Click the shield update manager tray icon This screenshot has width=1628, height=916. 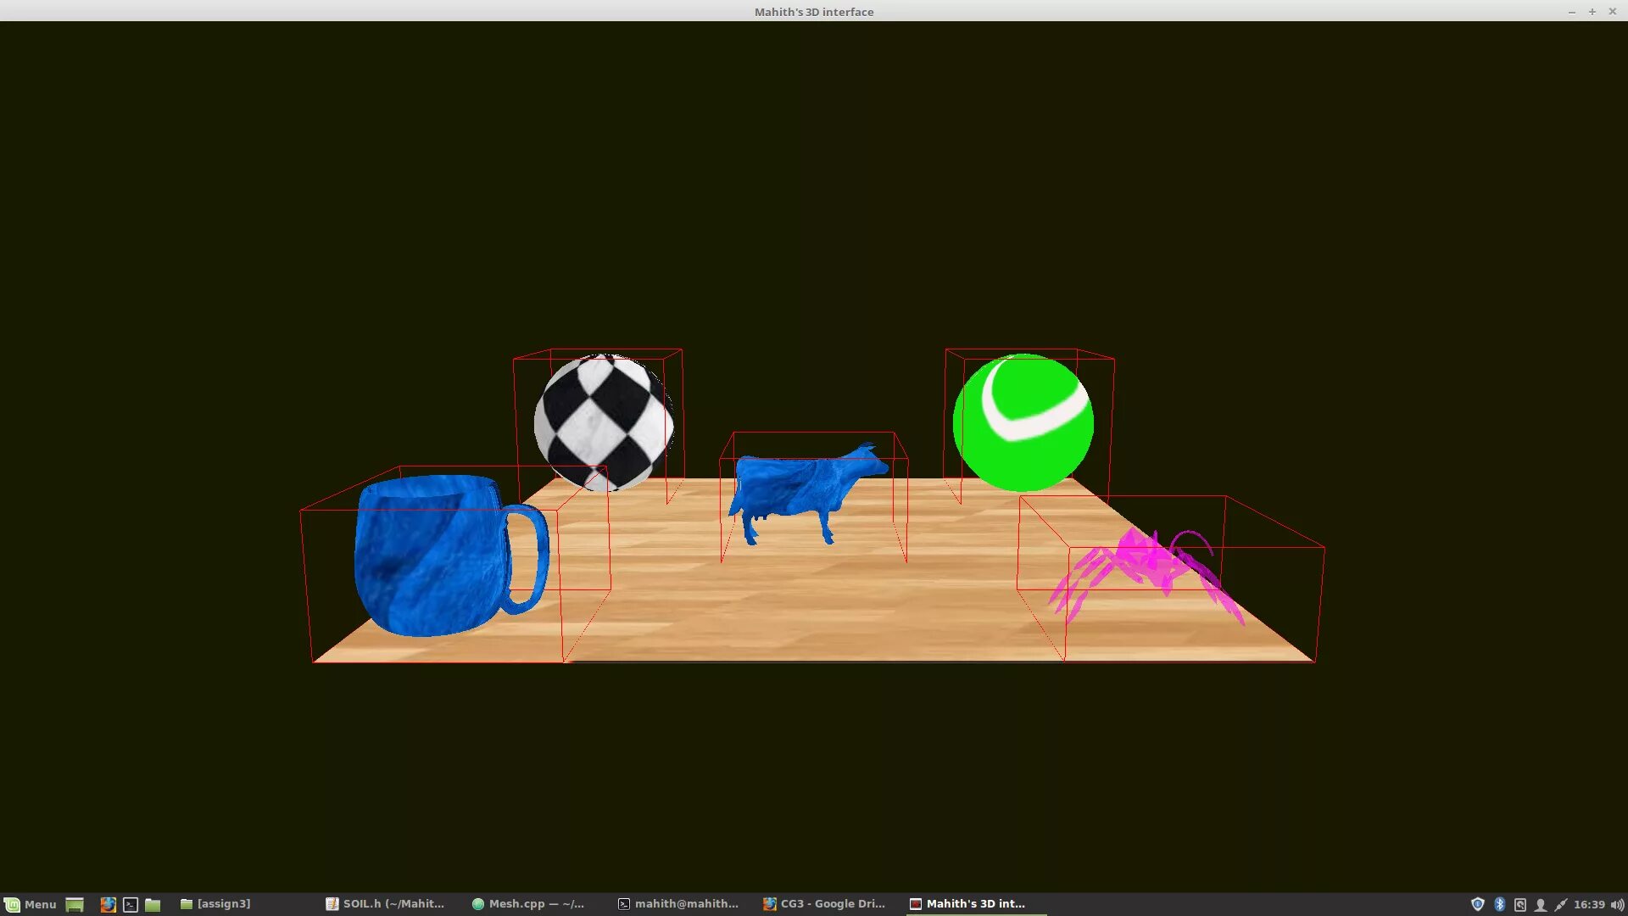1478,904
